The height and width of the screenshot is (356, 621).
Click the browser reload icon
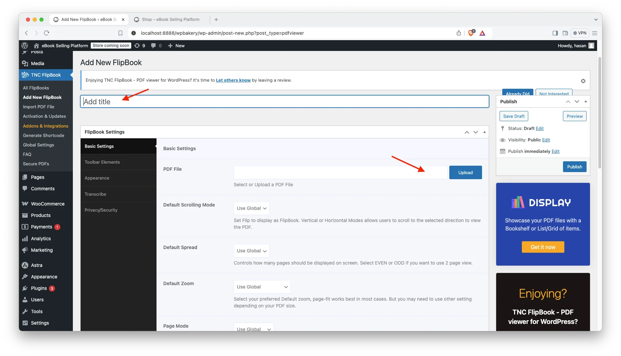(x=47, y=33)
